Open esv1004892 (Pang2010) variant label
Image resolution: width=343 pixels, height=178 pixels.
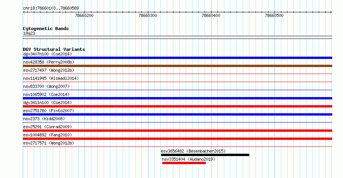(x=47, y=135)
